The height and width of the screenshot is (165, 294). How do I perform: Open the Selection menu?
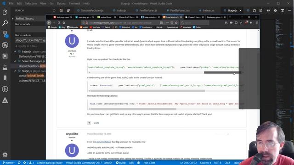click(31, 3)
